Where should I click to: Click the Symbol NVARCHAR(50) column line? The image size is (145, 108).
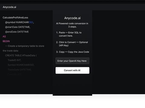pos(21,65)
